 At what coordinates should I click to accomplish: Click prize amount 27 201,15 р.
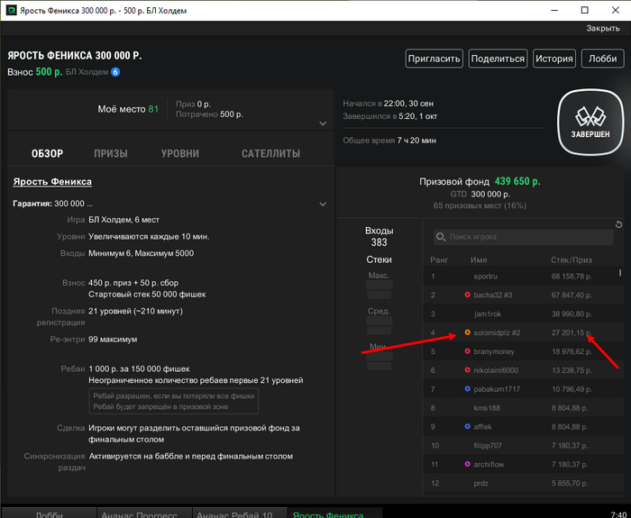point(572,332)
